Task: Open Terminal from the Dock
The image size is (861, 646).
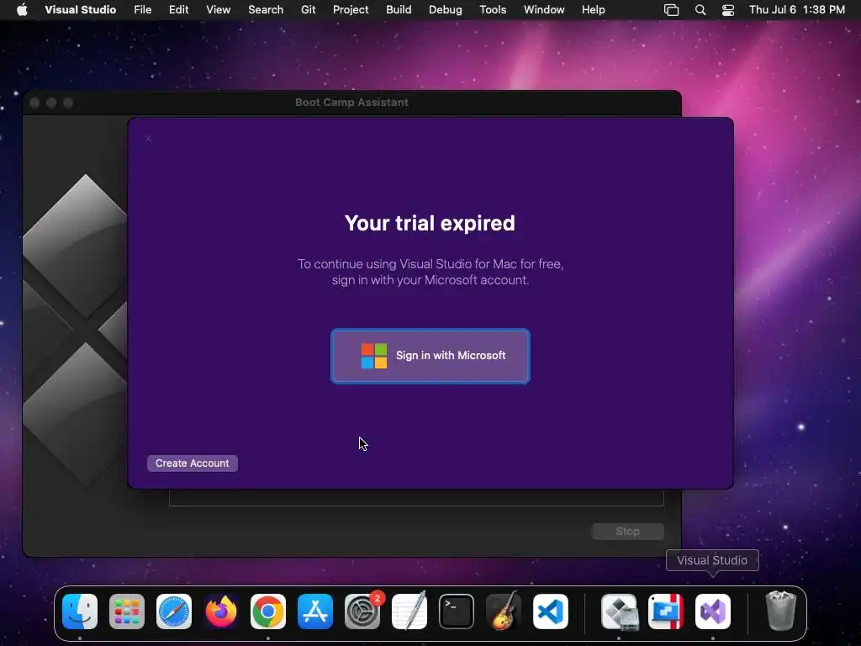Action: [457, 612]
